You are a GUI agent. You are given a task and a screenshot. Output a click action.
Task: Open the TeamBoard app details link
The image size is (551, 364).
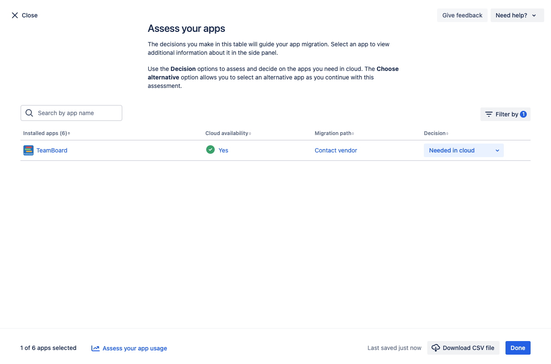coord(52,150)
